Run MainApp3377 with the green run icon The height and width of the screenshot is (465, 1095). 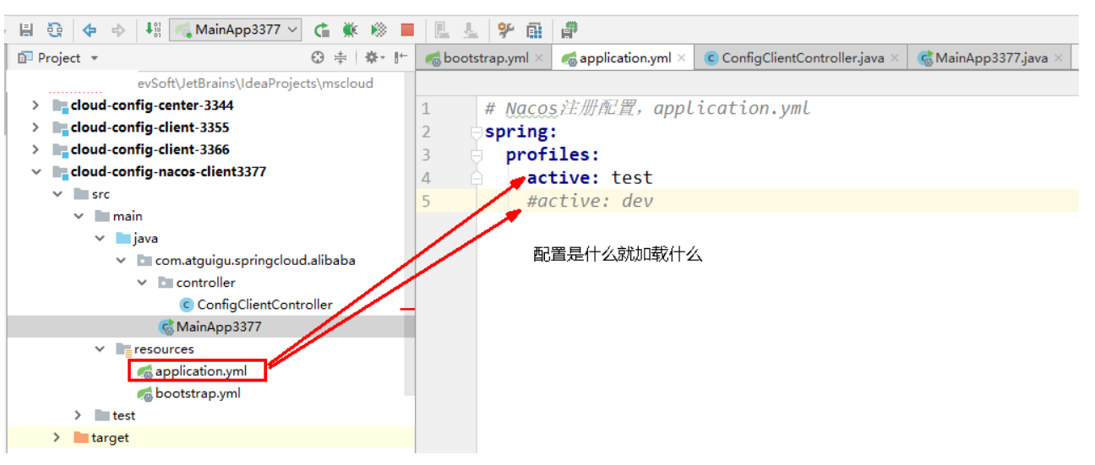322,30
